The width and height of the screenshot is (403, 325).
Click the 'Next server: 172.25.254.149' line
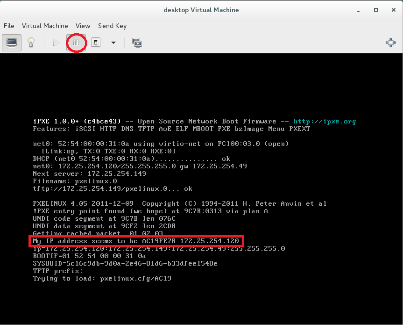point(90,173)
